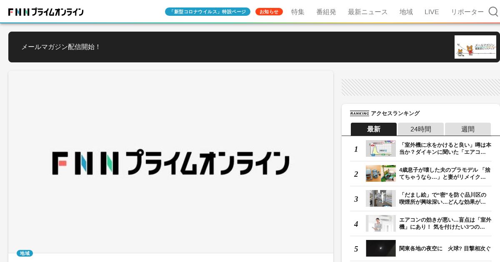Click the メールマガジン配信開始！ banner text

[x=61, y=47]
